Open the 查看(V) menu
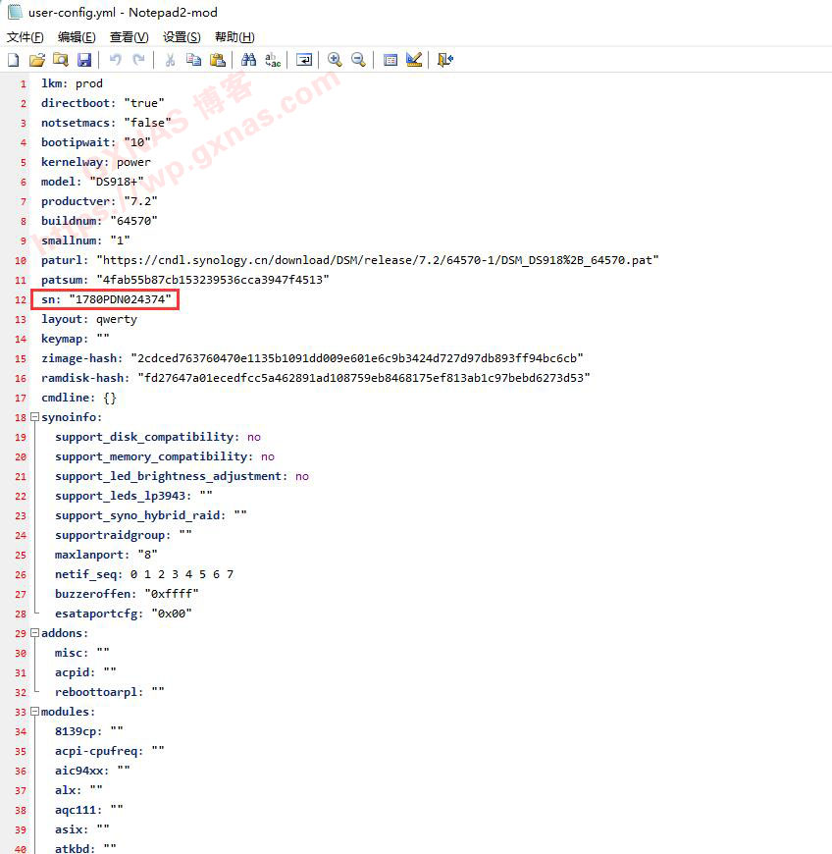The image size is (832, 854). [130, 37]
